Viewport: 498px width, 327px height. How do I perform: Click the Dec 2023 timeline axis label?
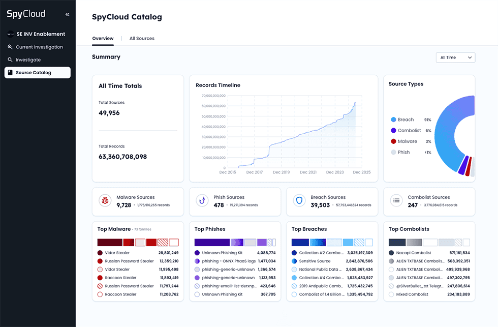[x=335, y=172]
